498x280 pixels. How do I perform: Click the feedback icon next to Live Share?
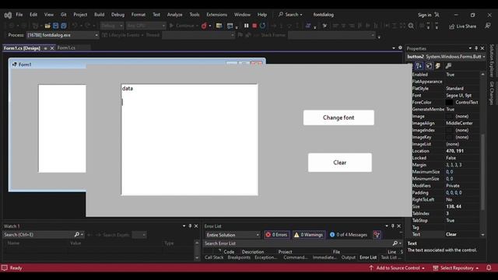click(488, 26)
